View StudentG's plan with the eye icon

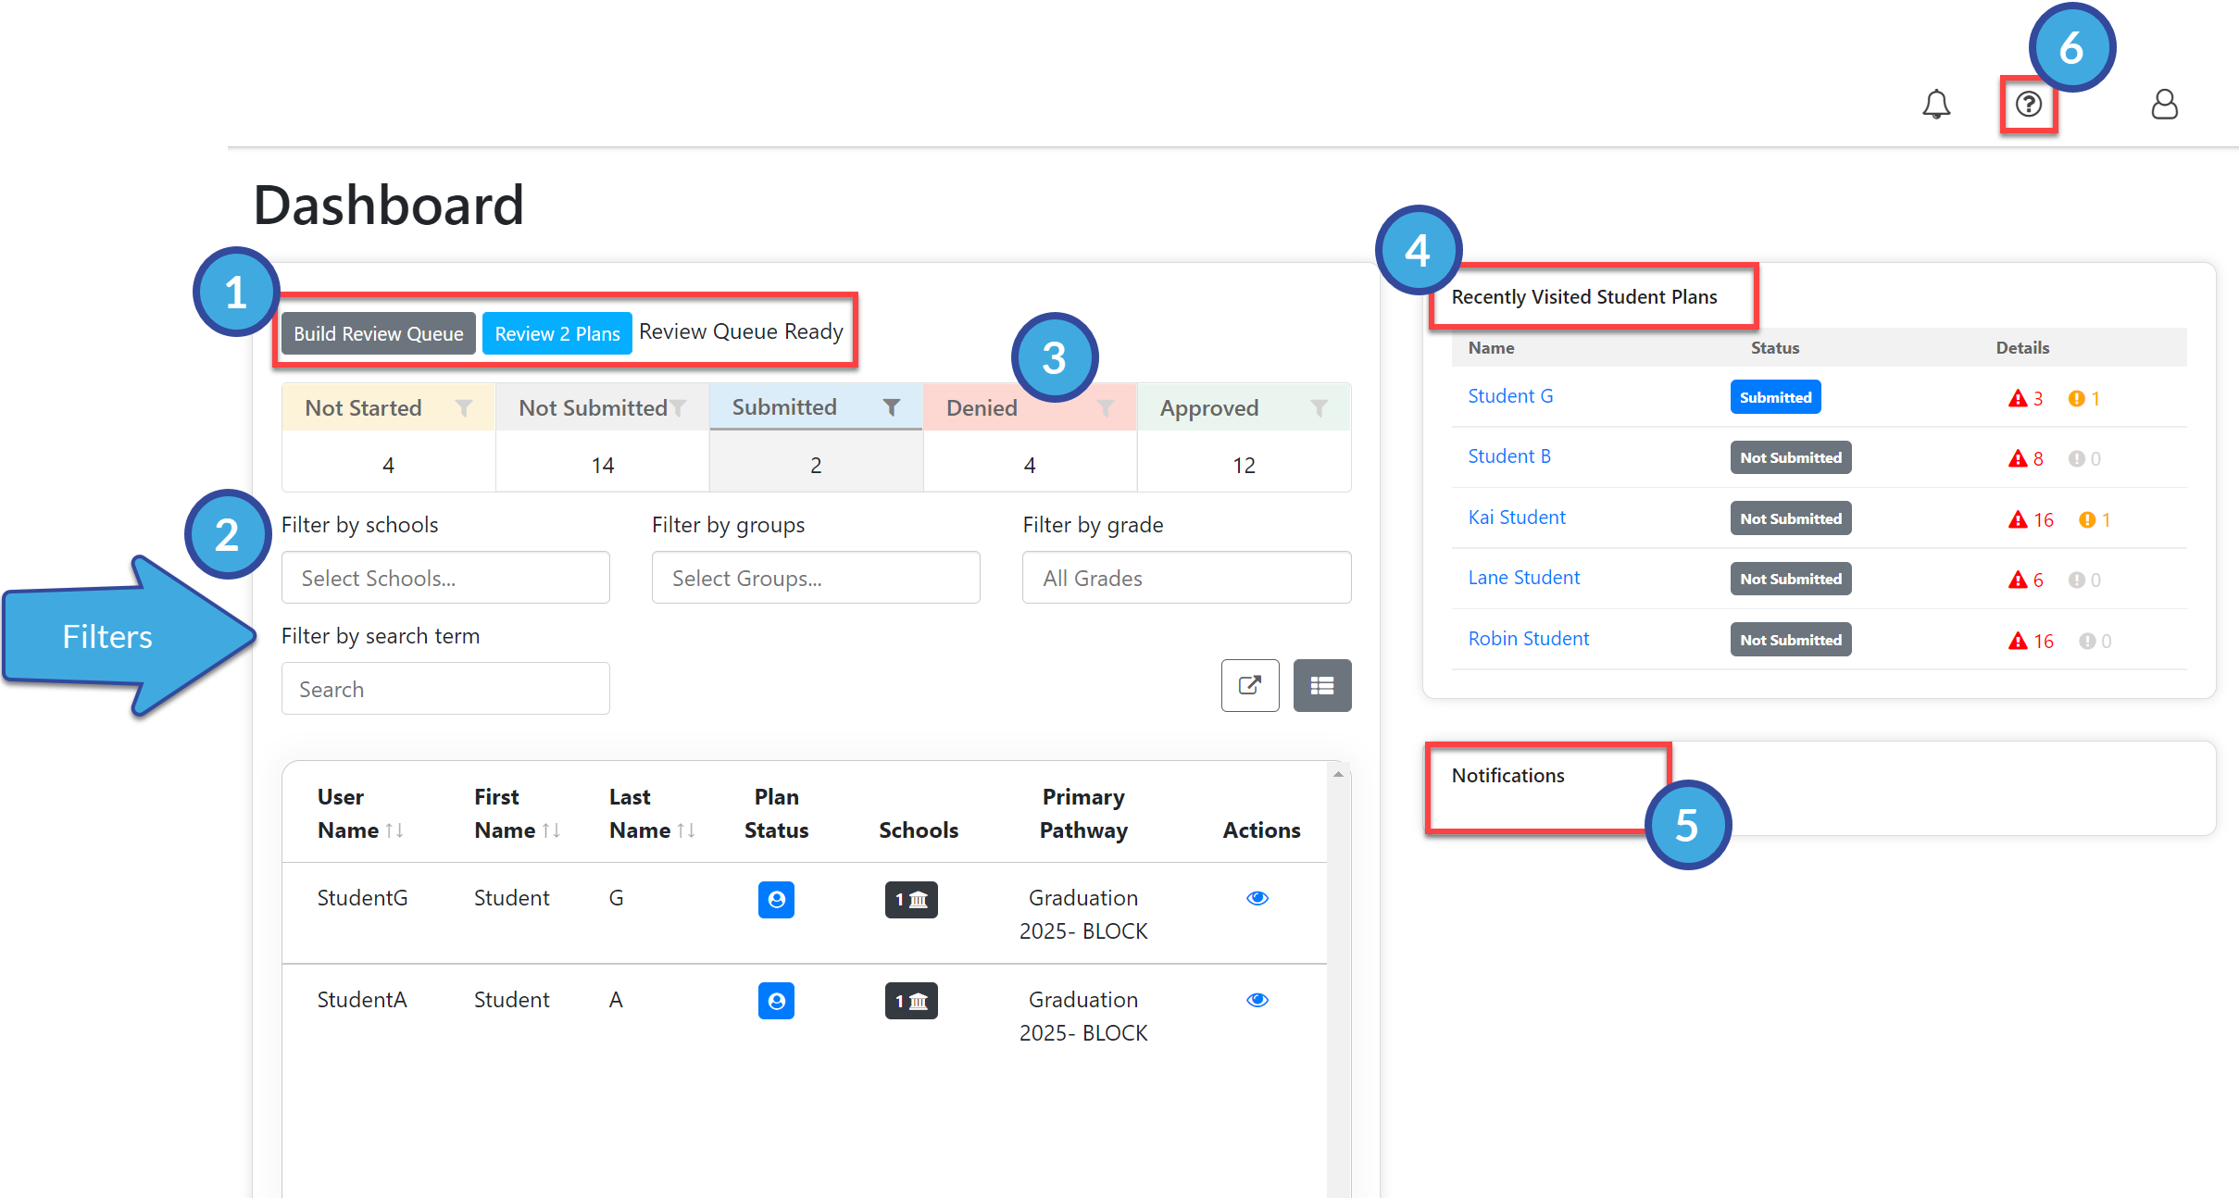(x=1257, y=898)
